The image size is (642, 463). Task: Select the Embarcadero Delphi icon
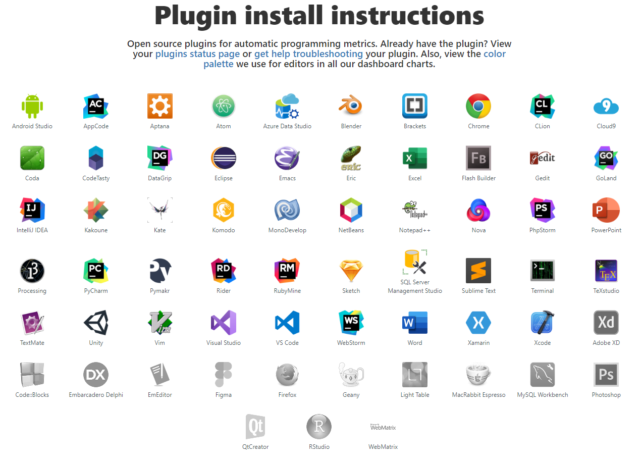[x=96, y=375]
